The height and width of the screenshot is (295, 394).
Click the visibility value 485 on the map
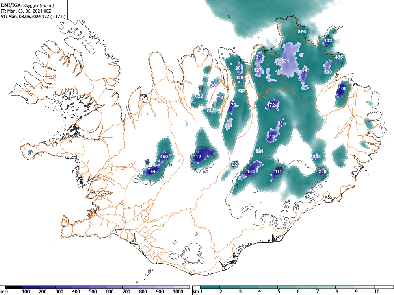[339, 57]
